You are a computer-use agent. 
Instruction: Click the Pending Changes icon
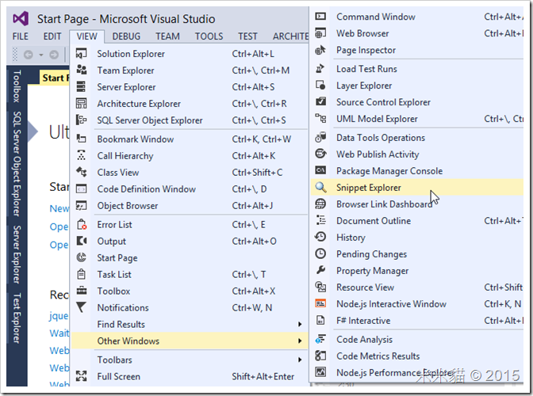[x=320, y=254]
